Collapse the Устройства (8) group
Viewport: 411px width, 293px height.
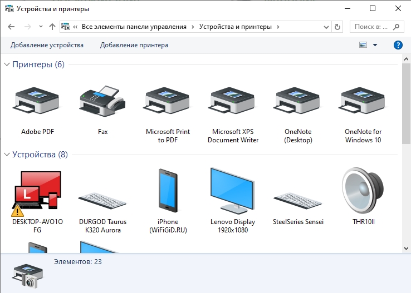point(7,155)
